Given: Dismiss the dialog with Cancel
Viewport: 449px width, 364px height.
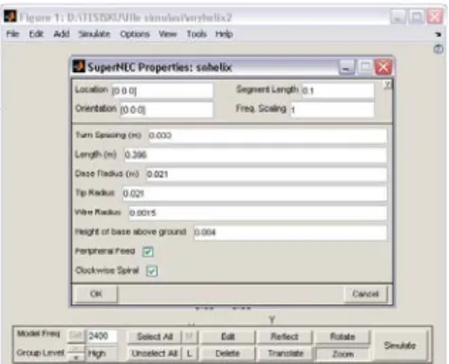Looking at the screenshot, I should click(x=365, y=294).
